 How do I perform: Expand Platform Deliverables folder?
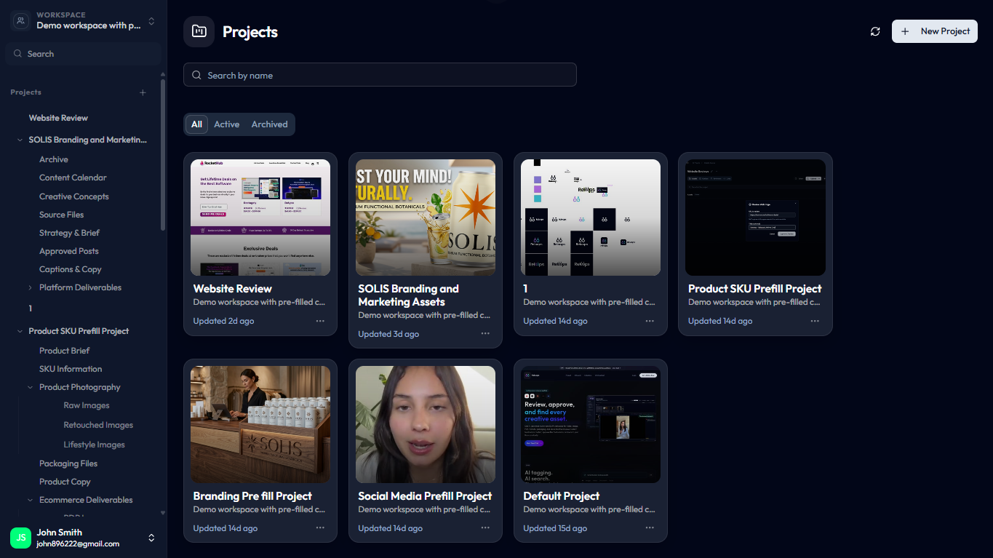31,287
